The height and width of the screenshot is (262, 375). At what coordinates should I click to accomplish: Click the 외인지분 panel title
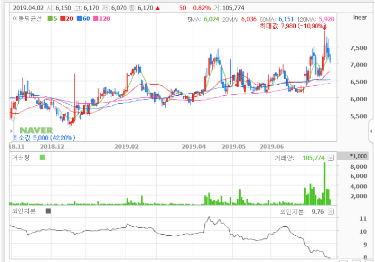tap(24, 211)
